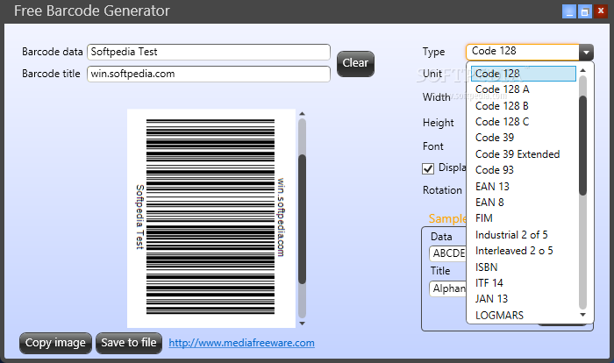Choose Code 39 barcode type
Screen dimensions: 614x363
(524, 138)
